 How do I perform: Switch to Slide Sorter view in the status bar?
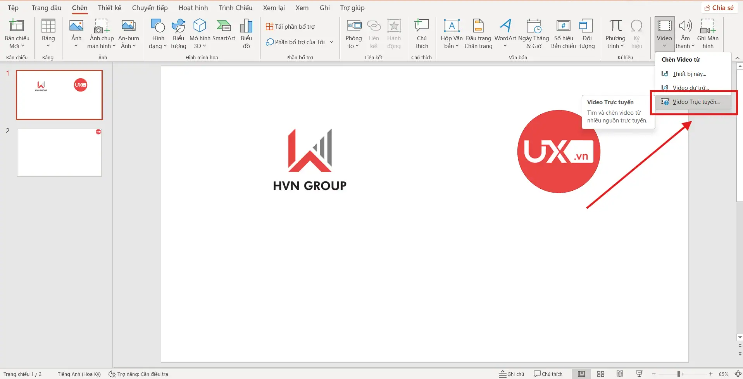tap(601, 374)
